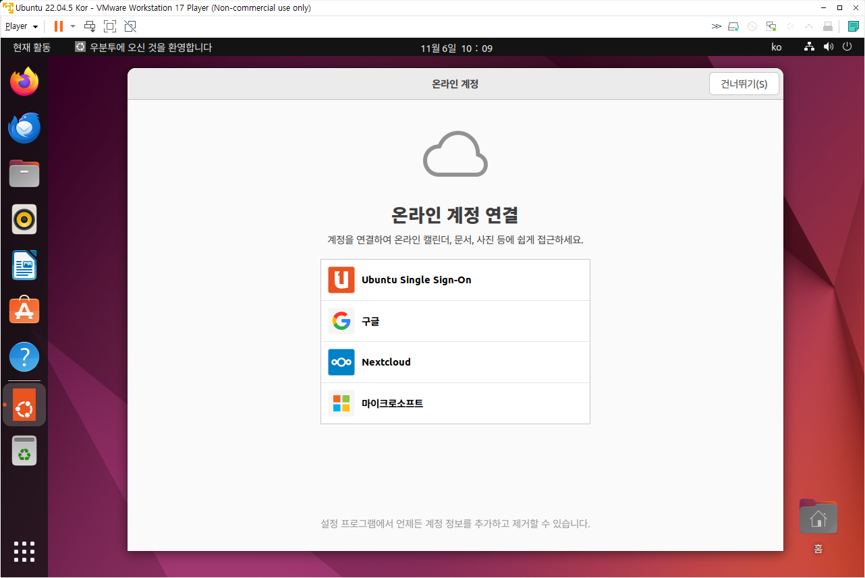Image resolution: width=865 pixels, height=578 pixels.
Task: Click the Microsoft logo icon
Action: tap(341, 403)
